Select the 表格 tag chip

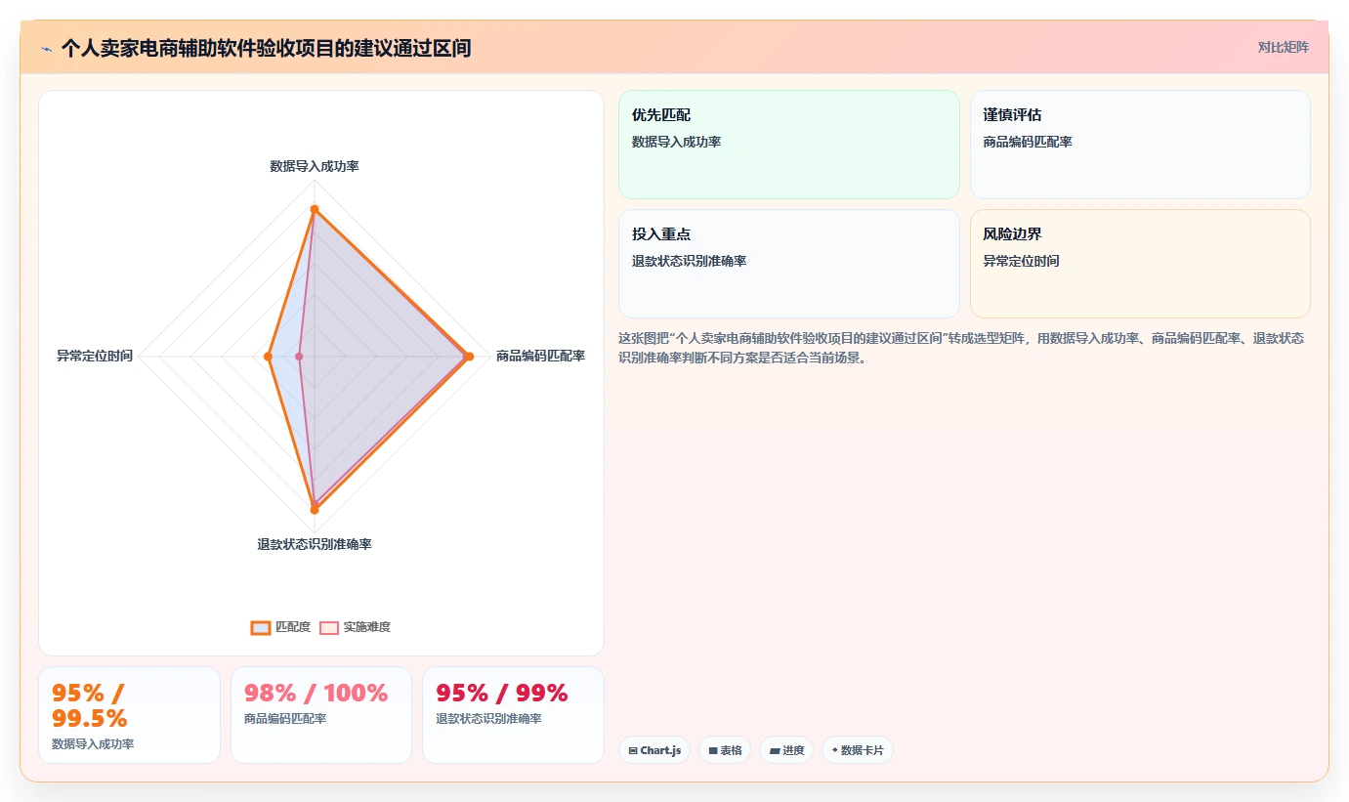(x=725, y=750)
